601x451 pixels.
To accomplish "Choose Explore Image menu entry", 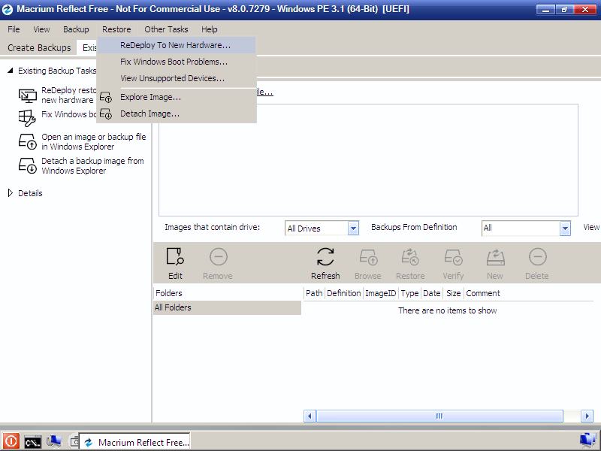I will 177,98.
